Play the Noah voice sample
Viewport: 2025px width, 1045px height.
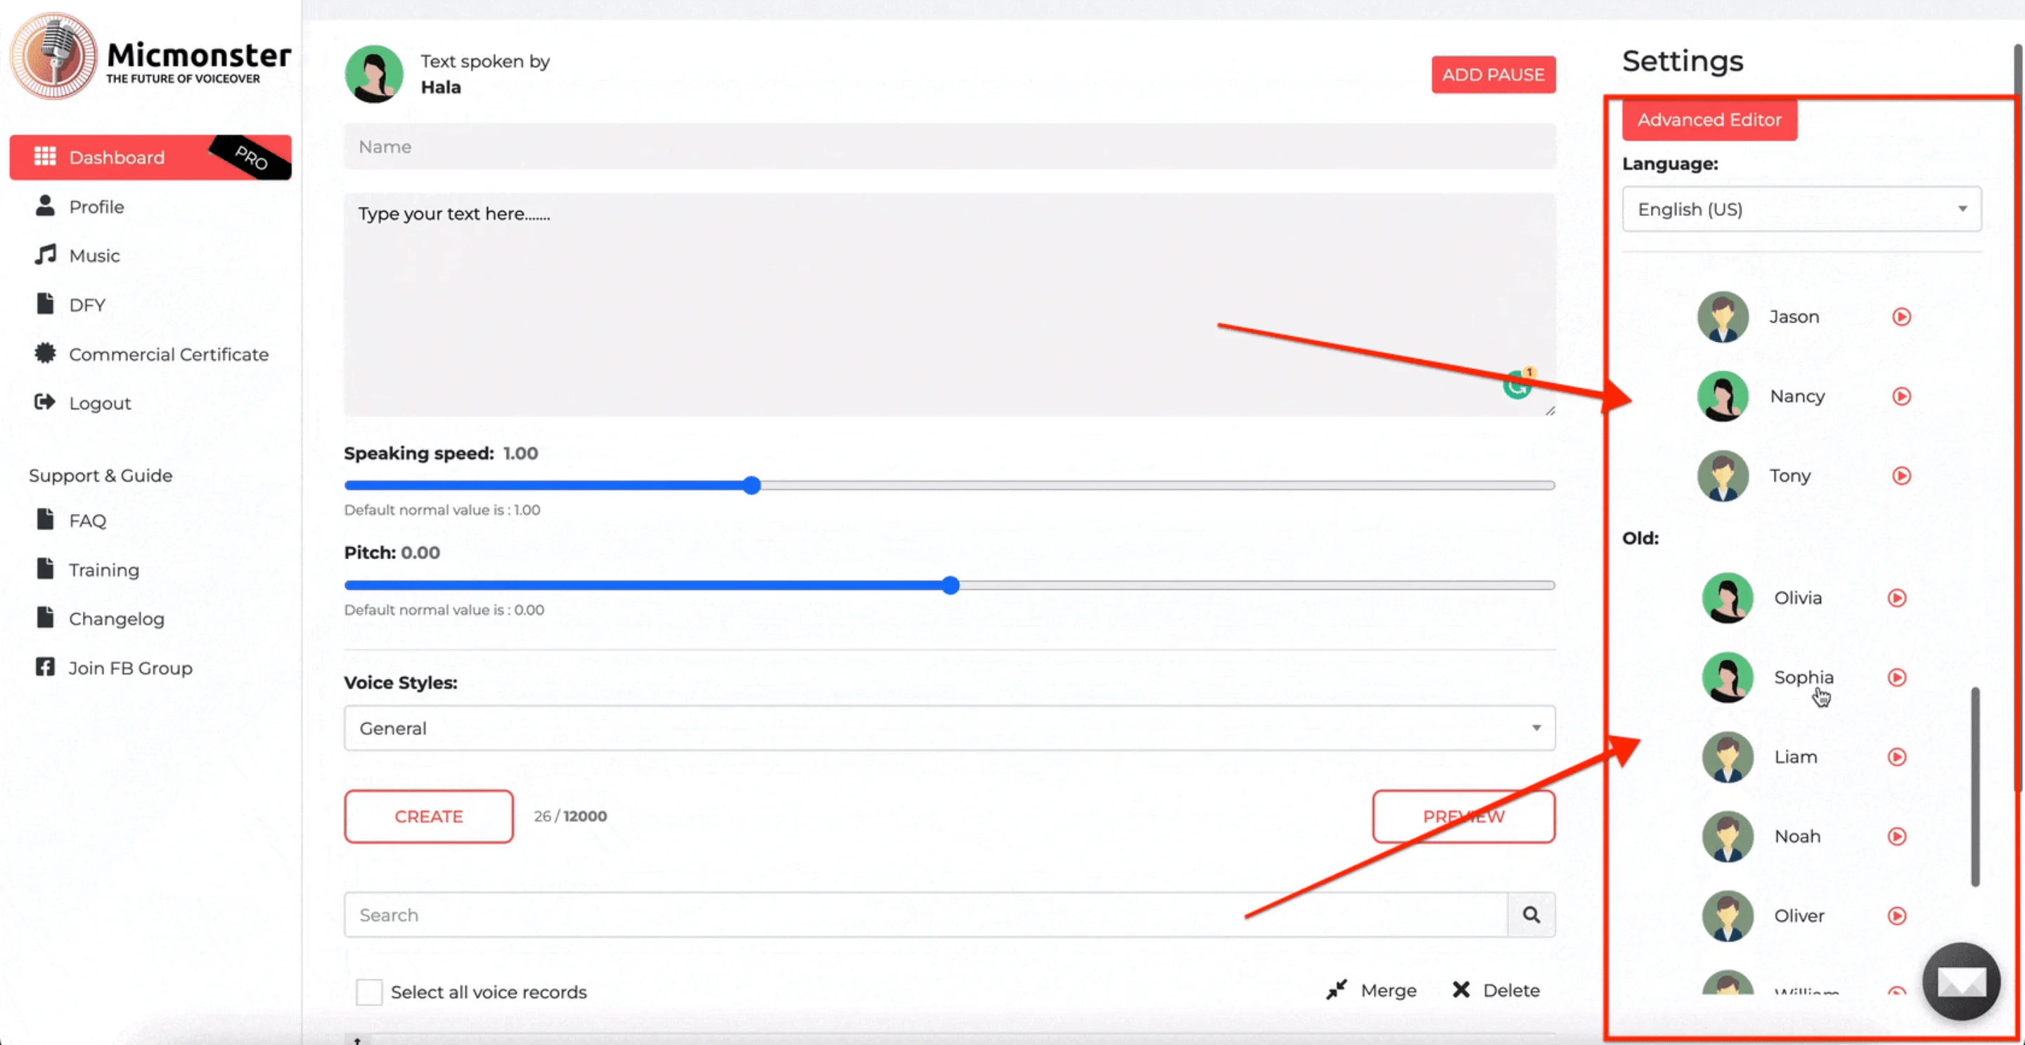point(1897,837)
